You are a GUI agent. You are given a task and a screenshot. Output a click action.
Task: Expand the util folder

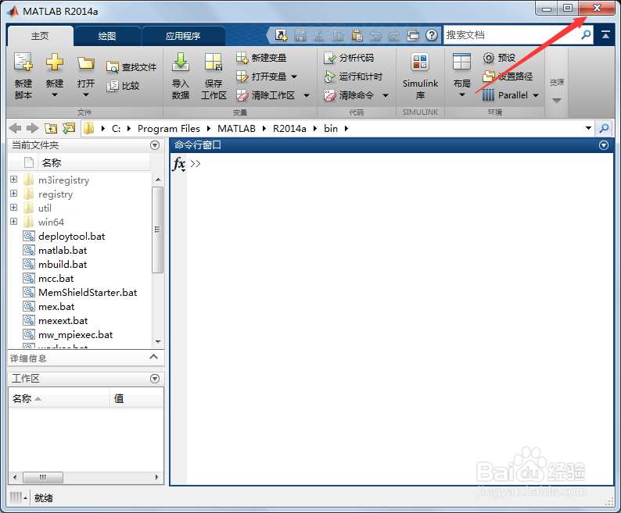[x=14, y=207]
